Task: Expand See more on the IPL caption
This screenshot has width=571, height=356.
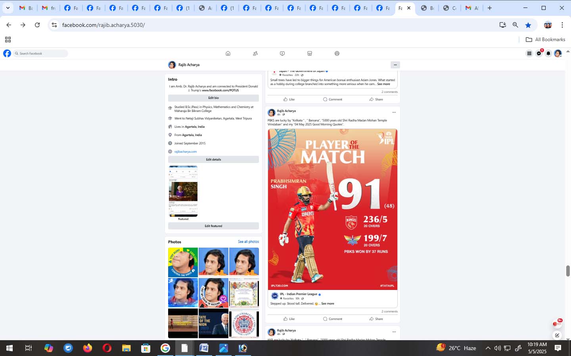Action: tap(328, 303)
